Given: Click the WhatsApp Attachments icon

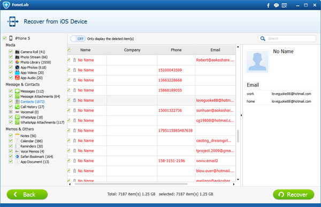Looking at the screenshot, I should click(x=17, y=122).
